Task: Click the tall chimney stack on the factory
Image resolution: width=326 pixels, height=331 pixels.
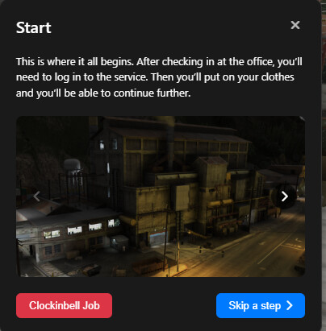Action: pyautogui.click(x=169, y=139)
